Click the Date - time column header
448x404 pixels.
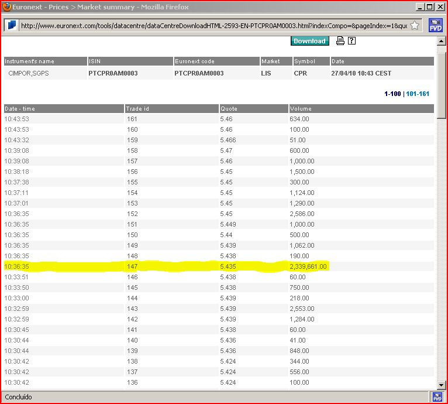click(x=64, y=109)
